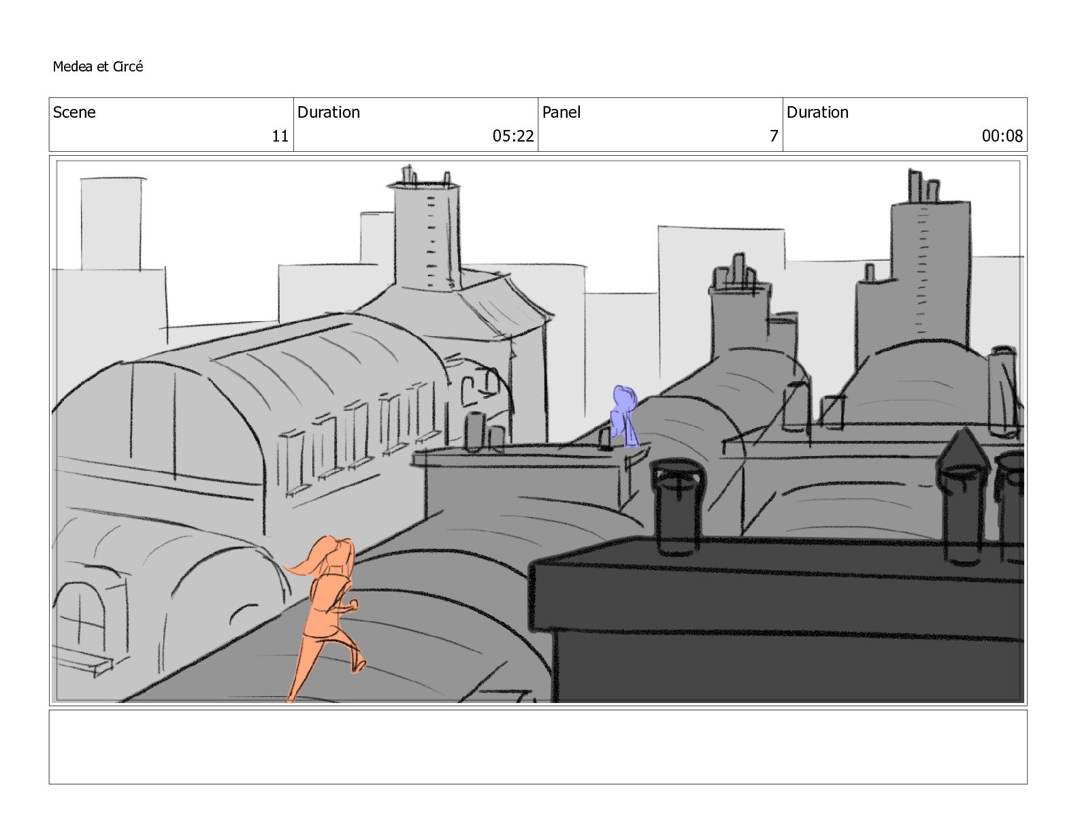The image size is (1078, 833).
Task: Click the orange running character in storyboard
Action: click(325, 618)
